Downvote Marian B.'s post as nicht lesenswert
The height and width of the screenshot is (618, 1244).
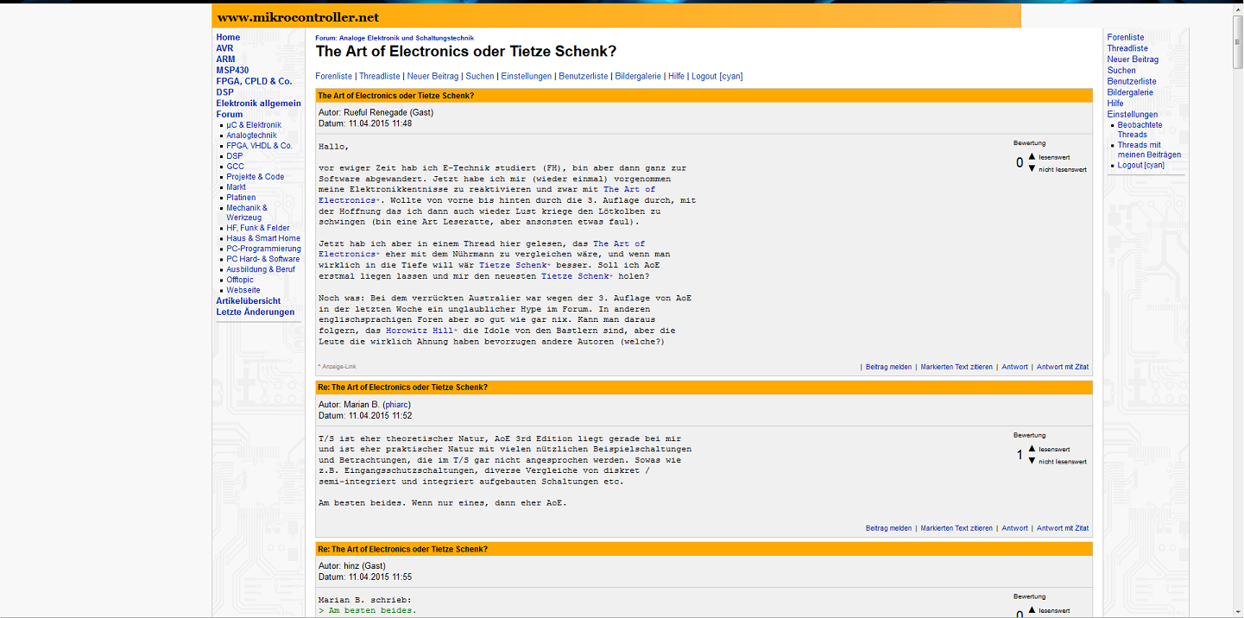(1032, 461)
